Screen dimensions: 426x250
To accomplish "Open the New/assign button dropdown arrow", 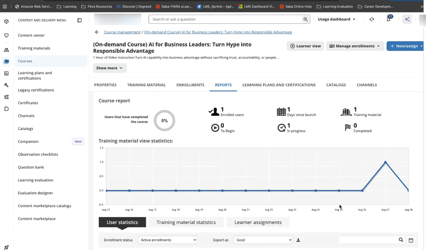I will (x=421, y=46).
